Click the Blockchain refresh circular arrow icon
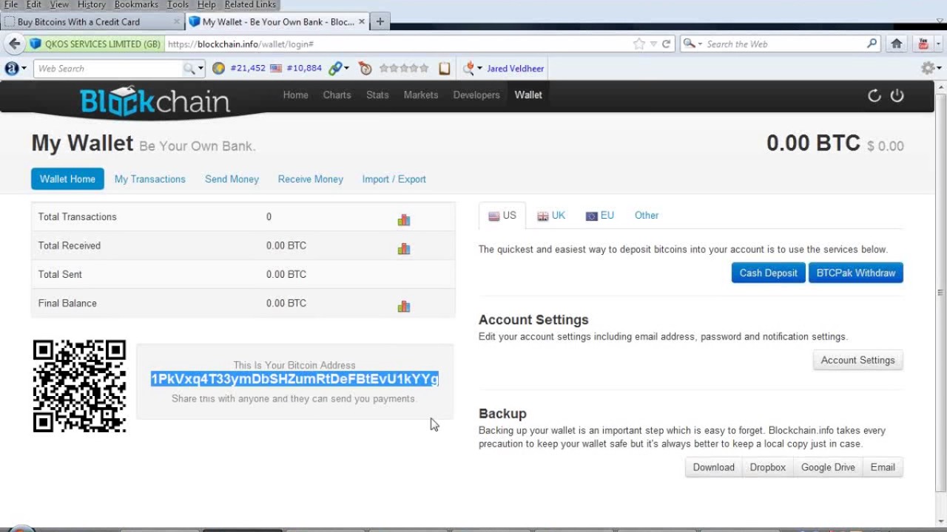 tap(874, 95)
